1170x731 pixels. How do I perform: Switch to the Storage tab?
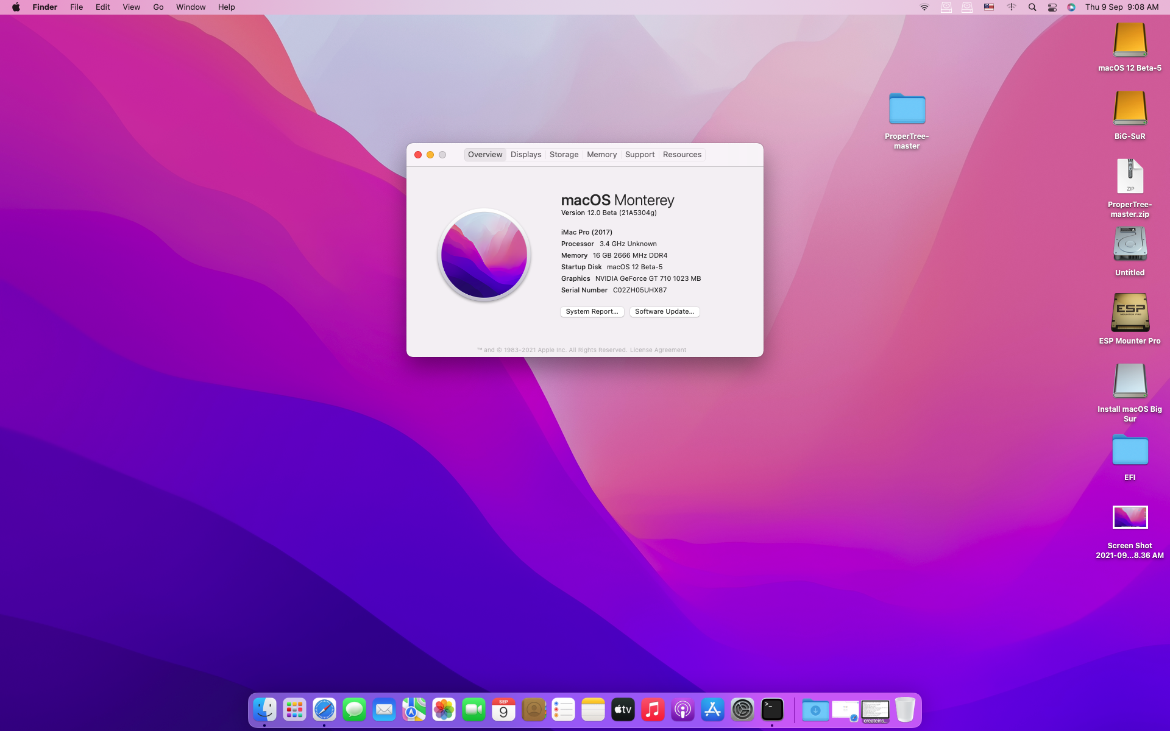pos(564,155)
